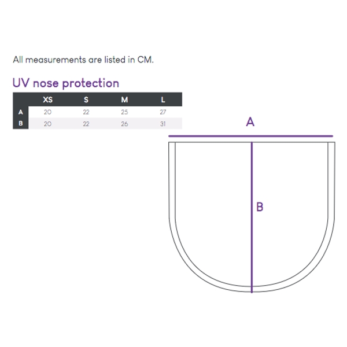The image size is (347, 347).
Task: Select L value 31 in row B
Action: (163, 124)
